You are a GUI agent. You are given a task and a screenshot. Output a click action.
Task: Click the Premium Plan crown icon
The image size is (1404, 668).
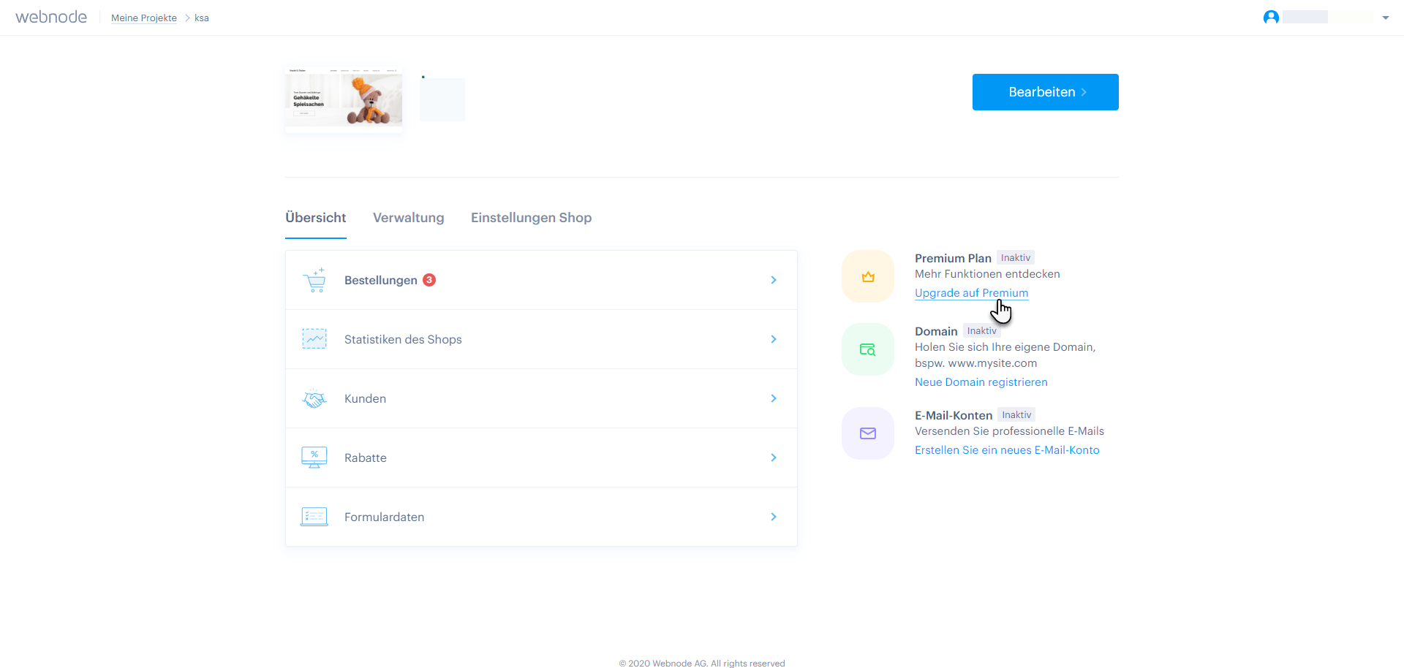coord(868,277)
